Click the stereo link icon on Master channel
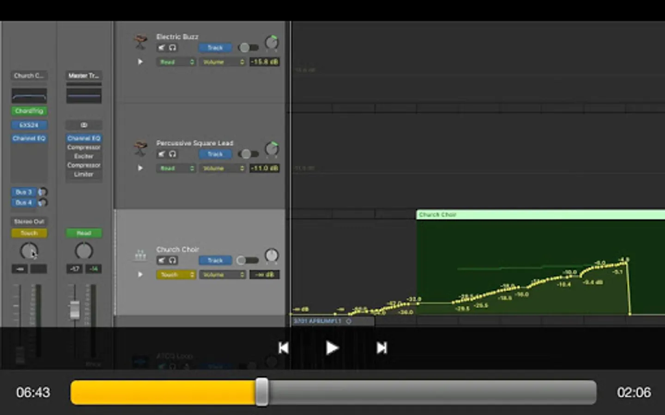Screen dimensions: 665x415 click(84, 125)
